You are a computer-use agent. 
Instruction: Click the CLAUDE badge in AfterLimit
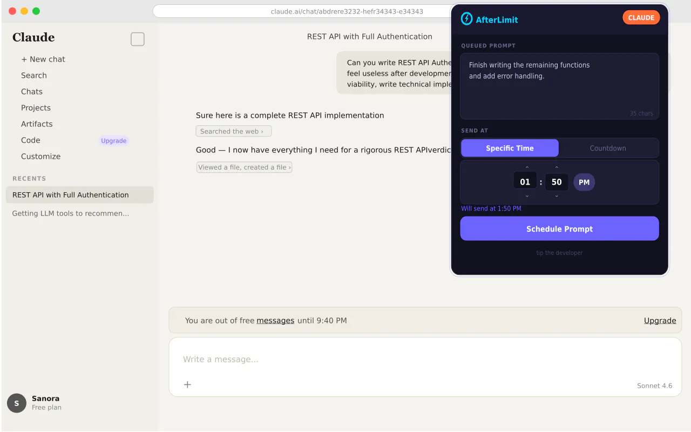pos(641,17)
